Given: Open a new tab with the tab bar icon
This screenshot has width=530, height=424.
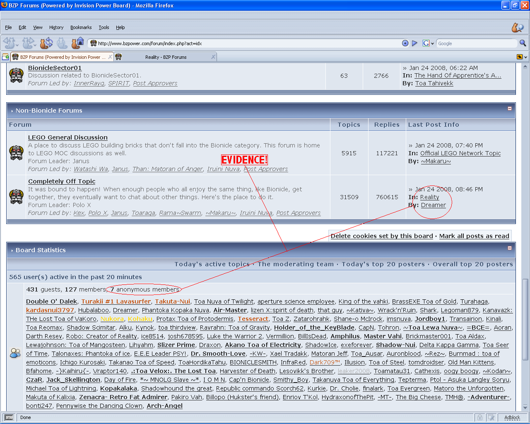Looking at the screenshot, I should tap(5, 57).
